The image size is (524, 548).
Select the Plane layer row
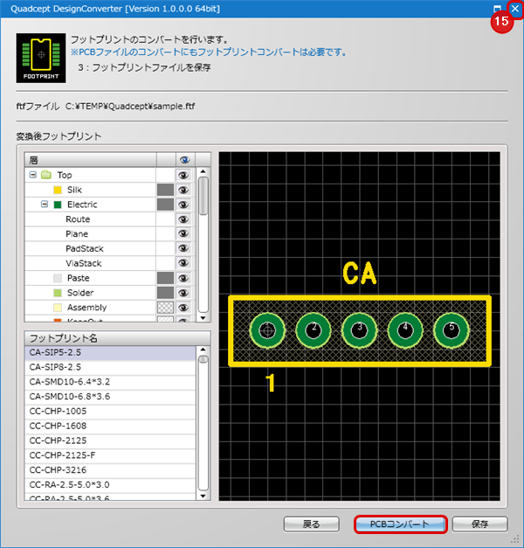[90, 234]
